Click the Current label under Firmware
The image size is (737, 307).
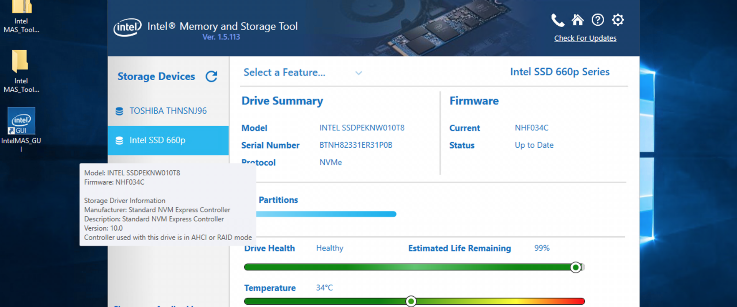click(x=464, y=128)
